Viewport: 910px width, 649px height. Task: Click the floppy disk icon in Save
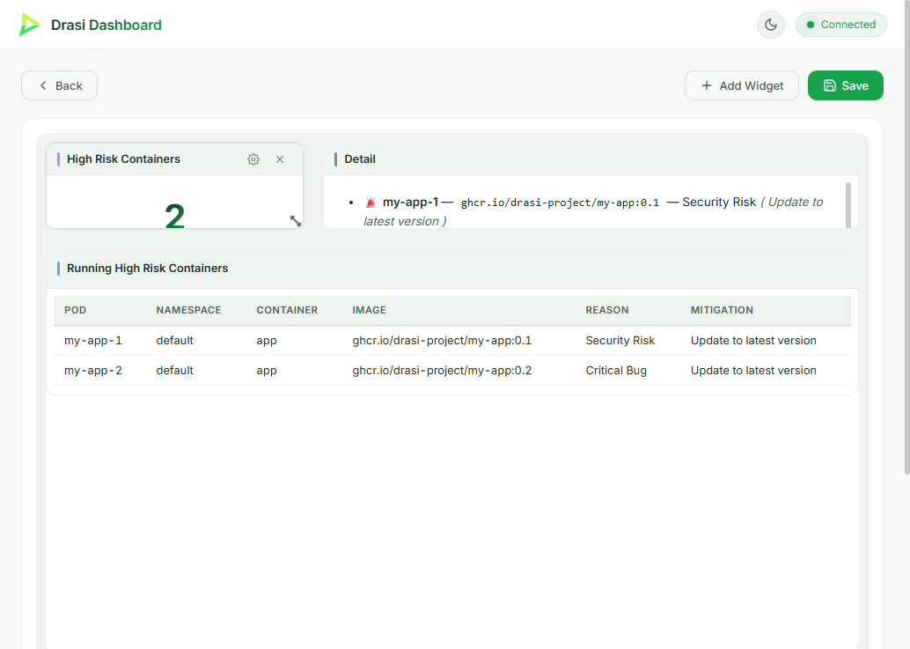[830, 85]
